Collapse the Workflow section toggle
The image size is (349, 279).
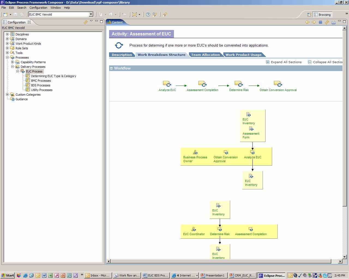tap(112, 68)
